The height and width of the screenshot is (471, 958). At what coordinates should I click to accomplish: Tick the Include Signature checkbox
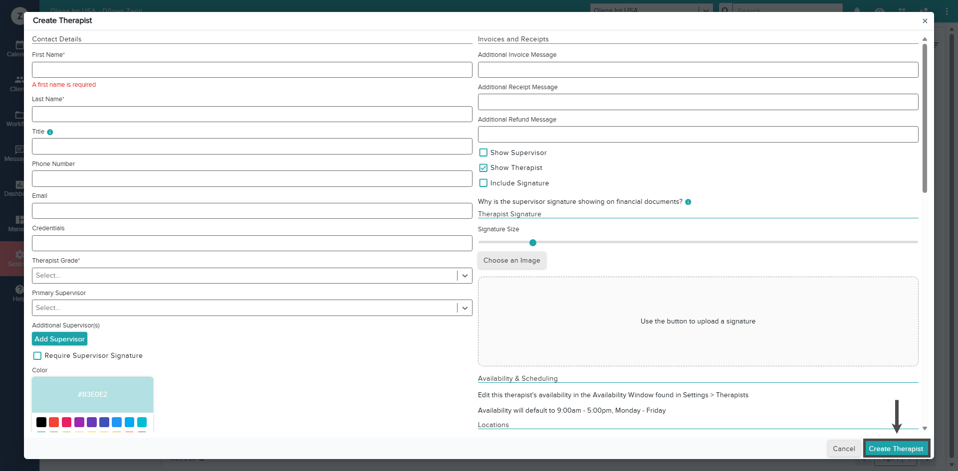pyautogui.click(x=483, y=183)
